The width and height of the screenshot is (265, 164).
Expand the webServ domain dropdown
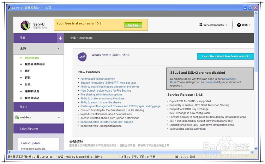pos(59,117)
